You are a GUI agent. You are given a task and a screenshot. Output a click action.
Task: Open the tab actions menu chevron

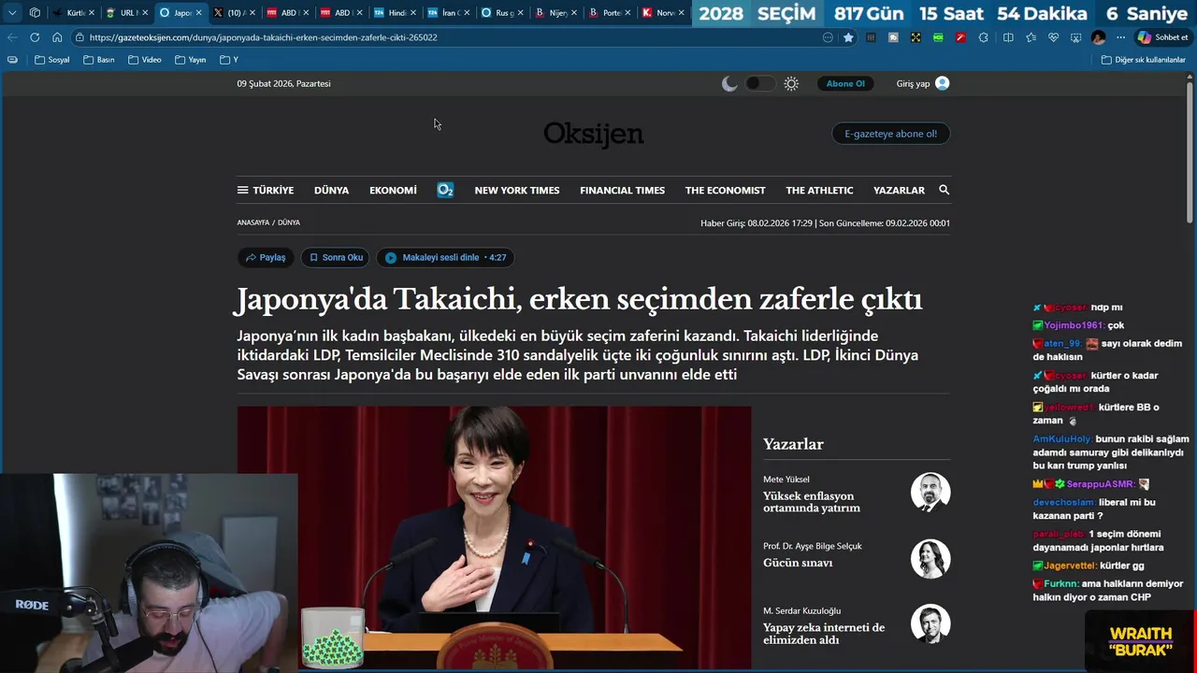(12, 13)
